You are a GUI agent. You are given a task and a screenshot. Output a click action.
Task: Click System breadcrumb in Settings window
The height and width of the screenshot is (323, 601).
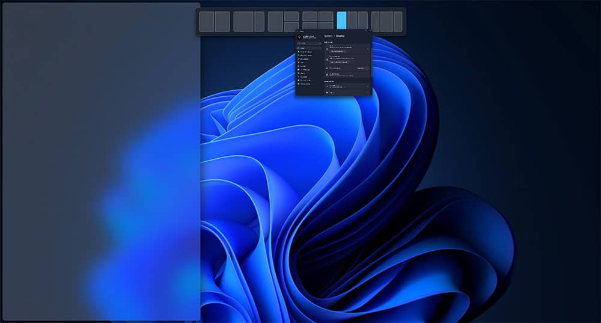[328, 36]
